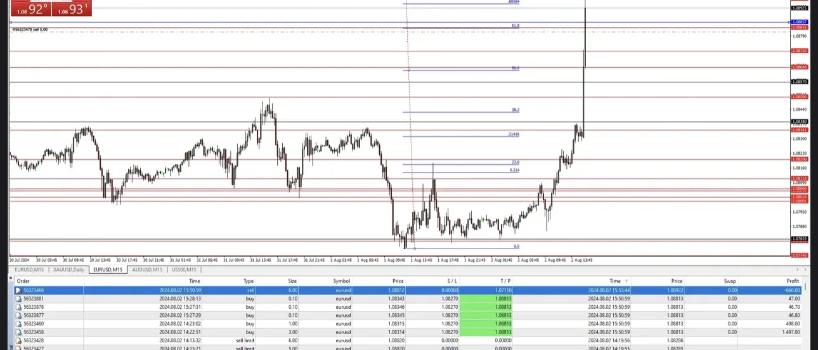Click the profit value 46.70
The height and width of the screenshot is (350, 818).
click(x=794, y=307)
